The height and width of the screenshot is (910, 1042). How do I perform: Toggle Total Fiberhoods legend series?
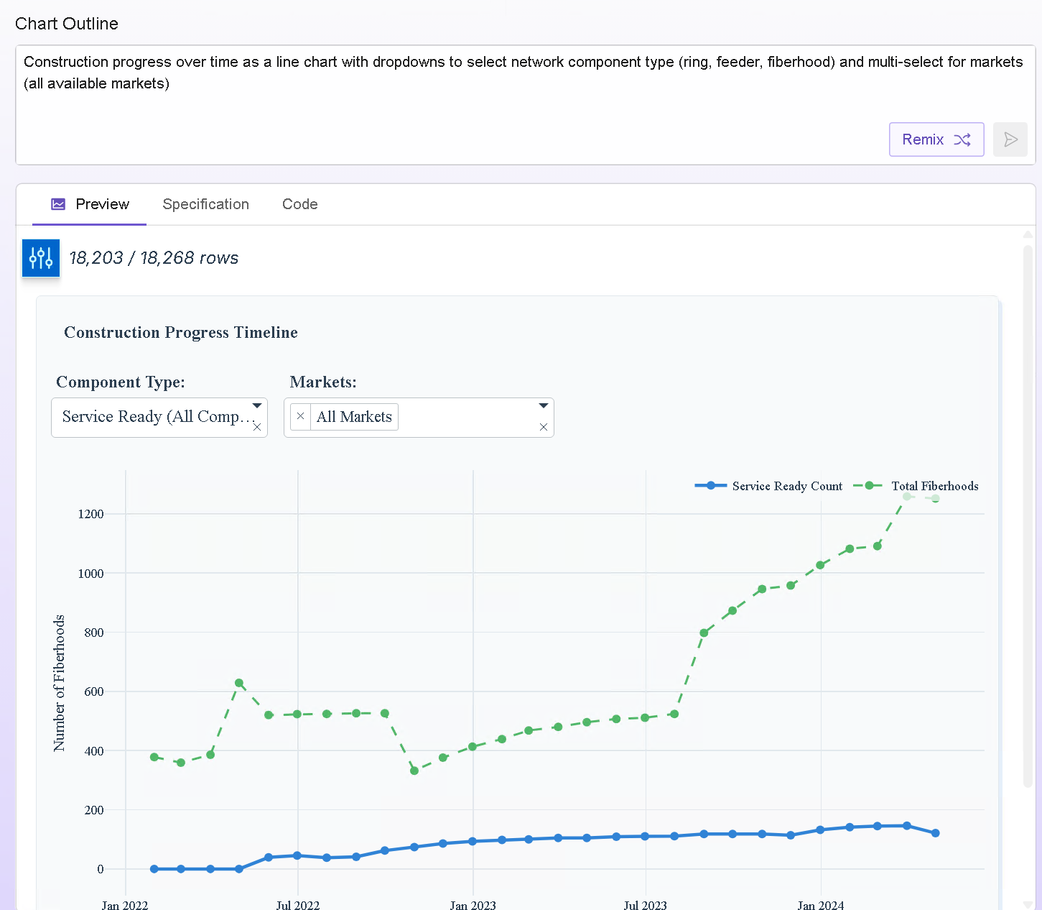point(934,486)
